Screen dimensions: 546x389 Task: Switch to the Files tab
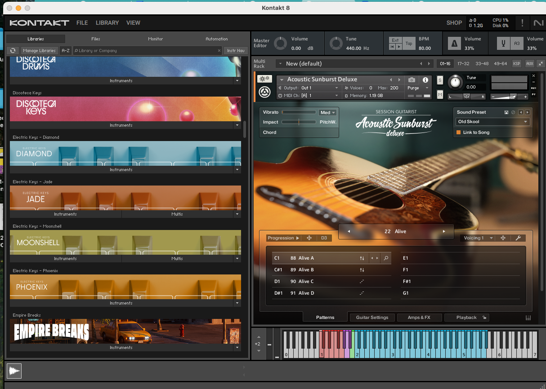tap(96, 39)
